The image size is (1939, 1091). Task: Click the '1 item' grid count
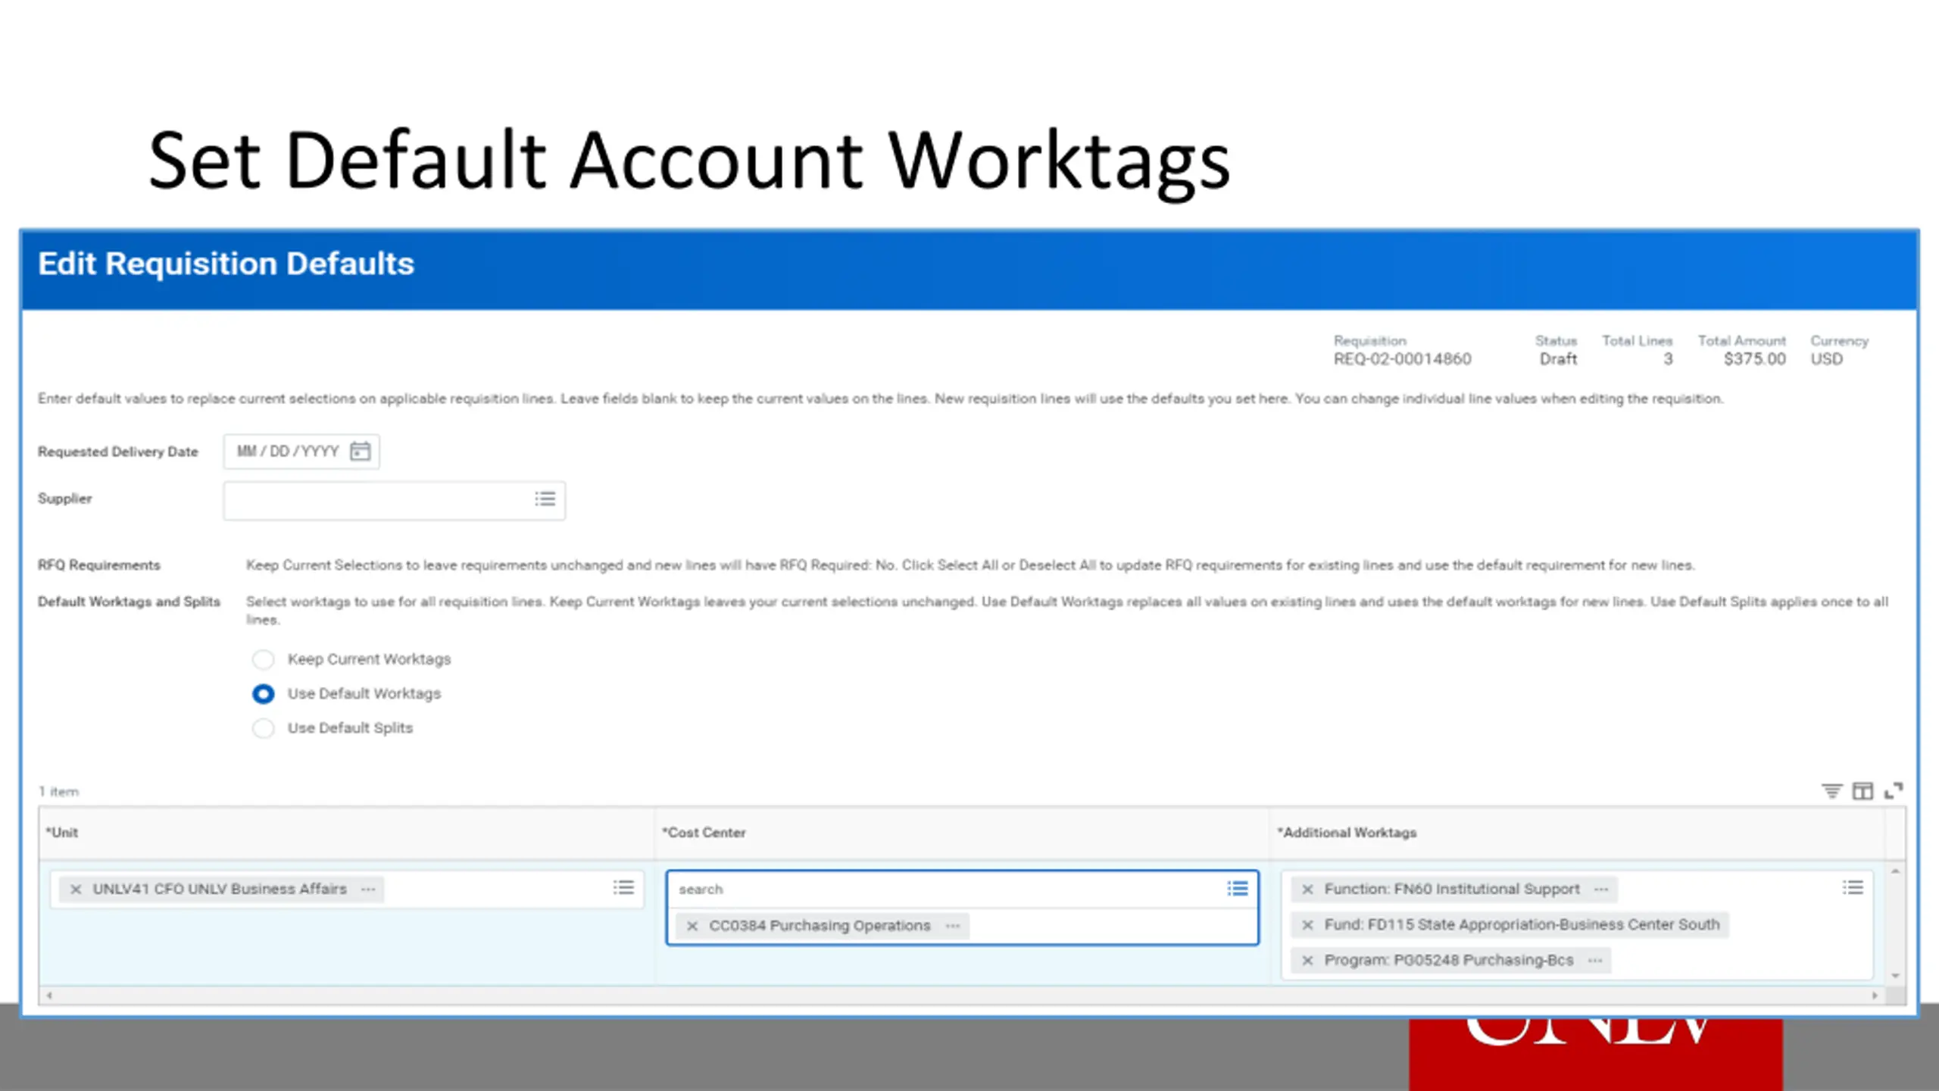tap(59, 792)
